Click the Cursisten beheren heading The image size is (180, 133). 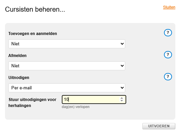coord(35,9)
